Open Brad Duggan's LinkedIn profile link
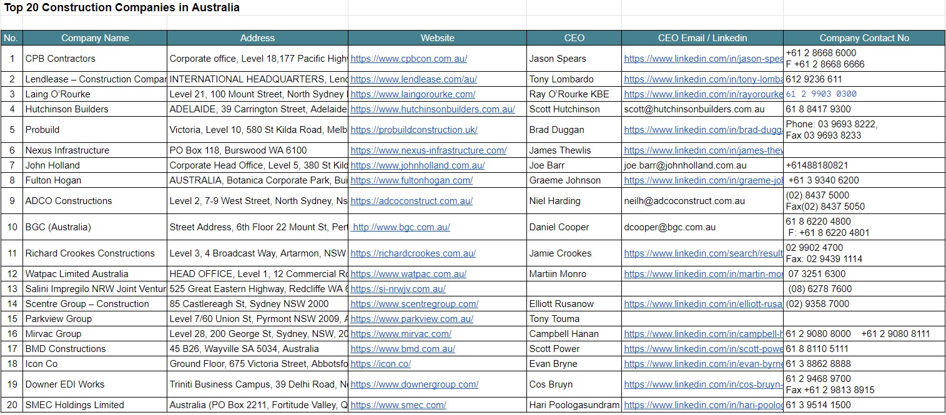The height and width of the screenshot is (415, 946). (703, 130)
